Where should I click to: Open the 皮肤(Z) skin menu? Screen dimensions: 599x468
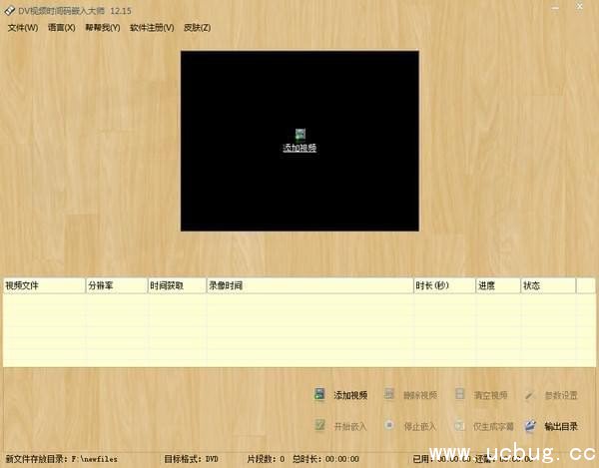point(197,28)
